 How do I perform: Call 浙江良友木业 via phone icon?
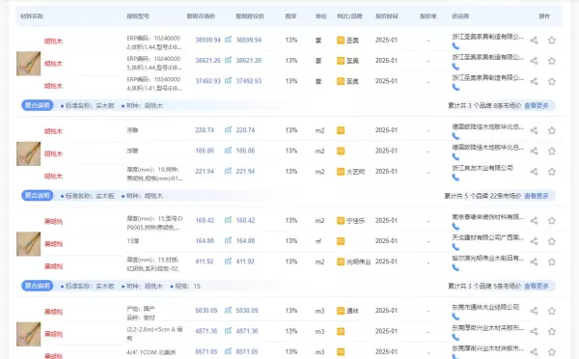pos(455,178)
